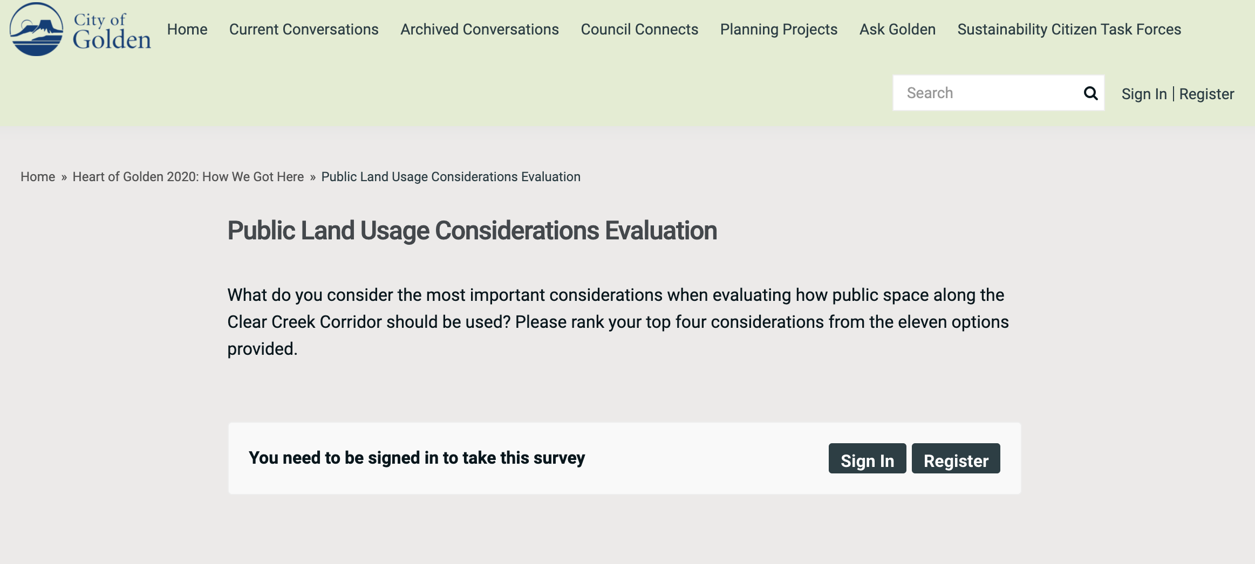The width and height of the screenshot is (1255, 564).
Task: Click the signed-in survey notice text
Action: point(417,458)
